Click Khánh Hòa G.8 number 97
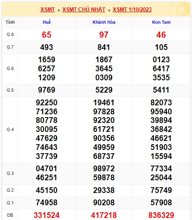194x220 pixels. point(104,35)
